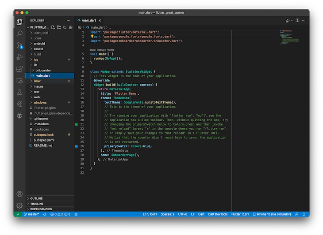Viewport: 323px width, 235px height.
Task: Click the New File icon in explorer
Action: [53, 27]
